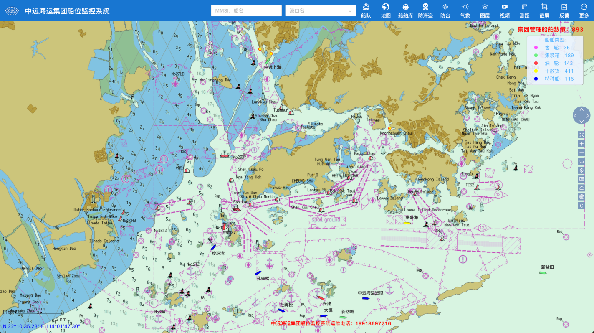Toggle the cloud overlay button
This screenshot has width=594, height=333.
[x=581, y=188]
